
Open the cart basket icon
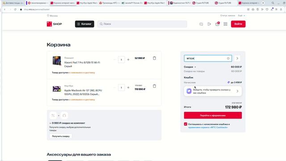coord(217,24)
